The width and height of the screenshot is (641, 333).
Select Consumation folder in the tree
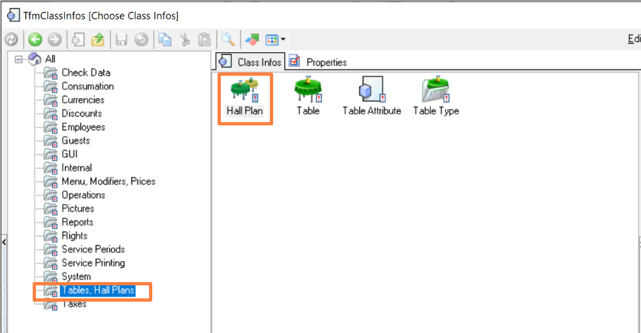pyautogui.click(x=88, y=86)
